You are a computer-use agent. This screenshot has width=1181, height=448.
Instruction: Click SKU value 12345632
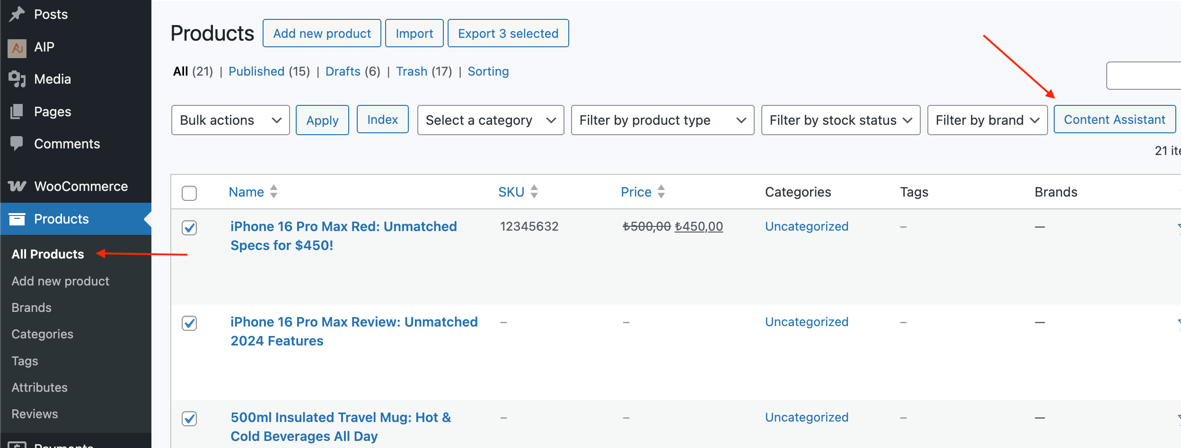(529, 226)
